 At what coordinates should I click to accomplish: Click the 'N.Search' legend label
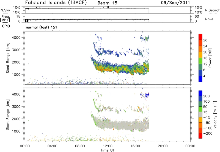point(212,10)
